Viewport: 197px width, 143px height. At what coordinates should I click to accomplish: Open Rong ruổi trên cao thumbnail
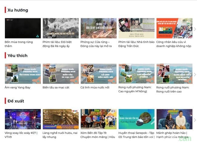click(x=174, y=74)
